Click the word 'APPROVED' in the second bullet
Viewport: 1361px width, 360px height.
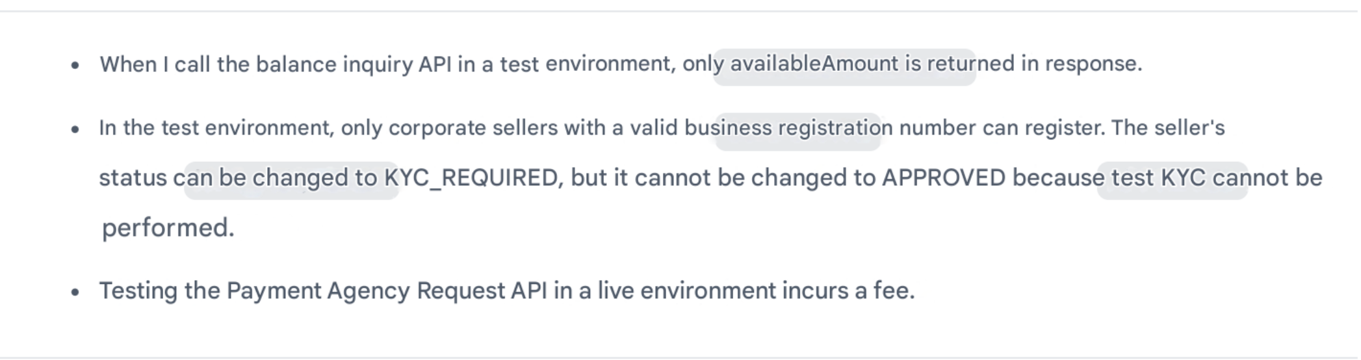point(944,177)
